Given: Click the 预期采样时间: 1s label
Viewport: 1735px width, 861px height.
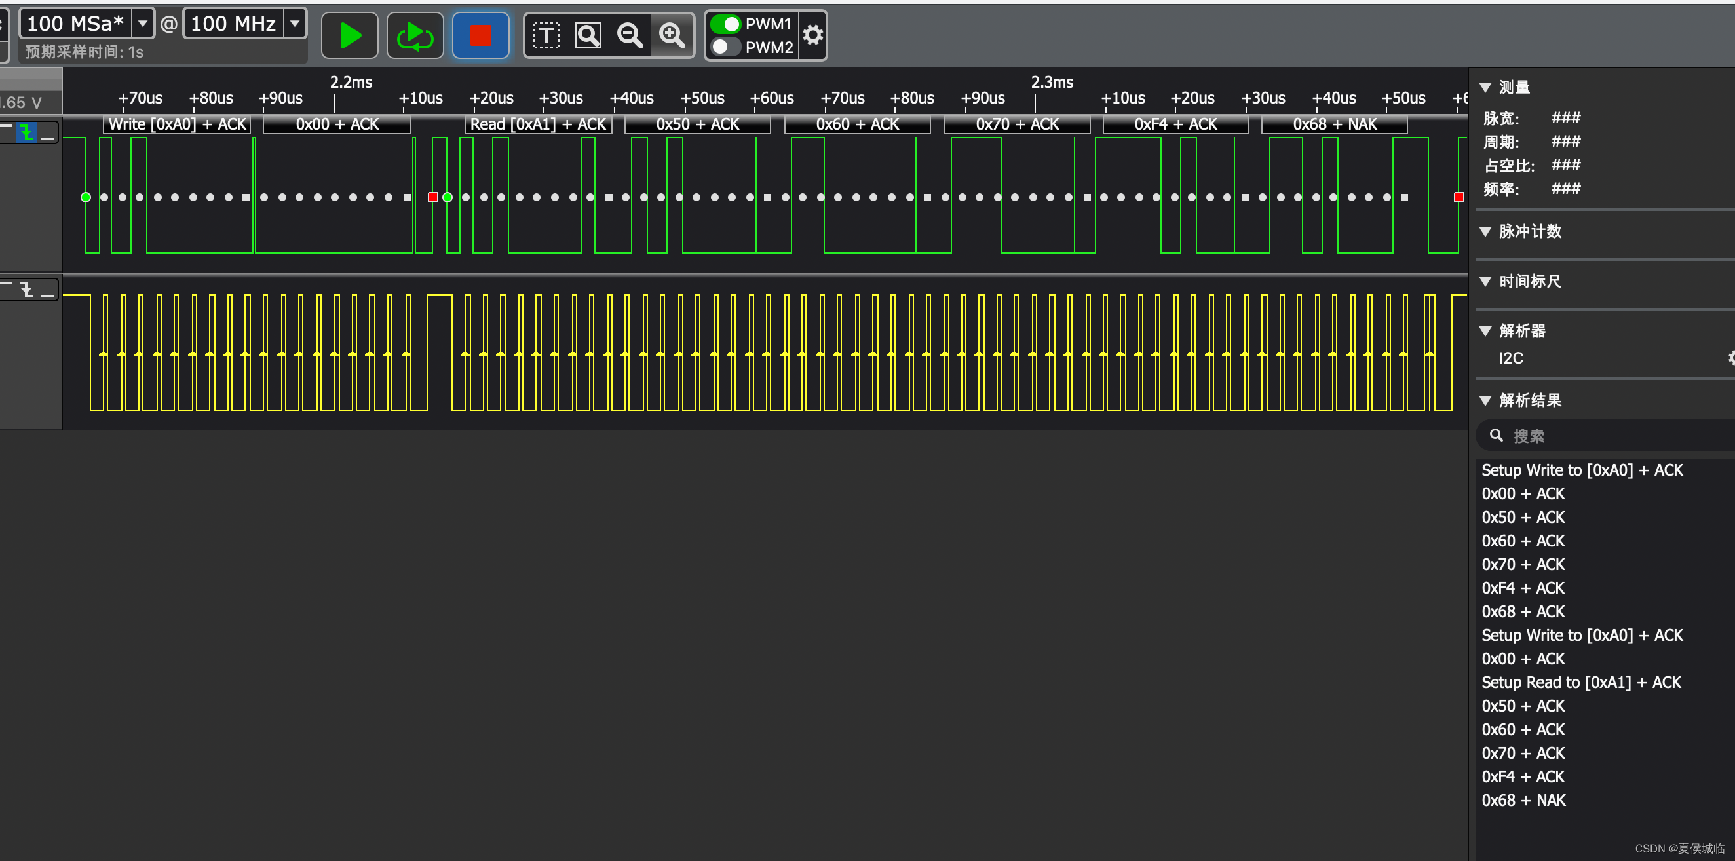Looking at the screenshot, I should [x=84, y=52].
